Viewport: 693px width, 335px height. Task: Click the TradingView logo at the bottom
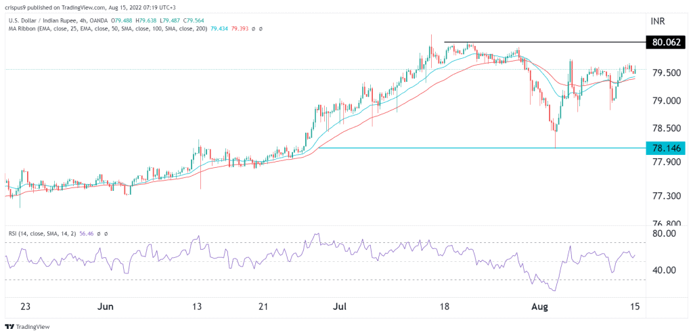pyautogui.click(x=27, y=327)
